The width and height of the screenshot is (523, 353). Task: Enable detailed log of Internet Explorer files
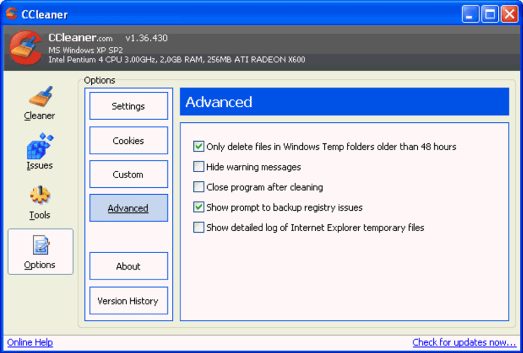pos(199,227)
